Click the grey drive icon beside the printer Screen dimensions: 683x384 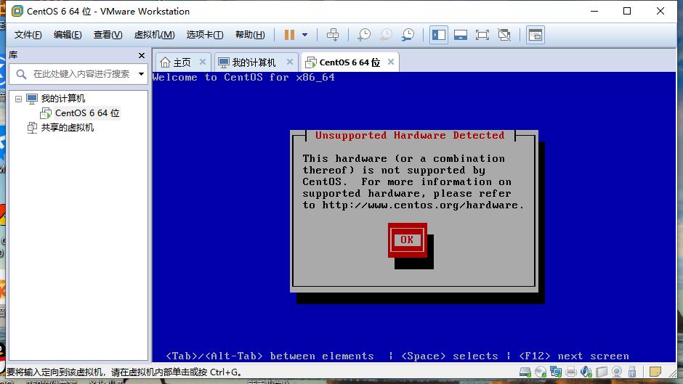[x=602, y=372]
